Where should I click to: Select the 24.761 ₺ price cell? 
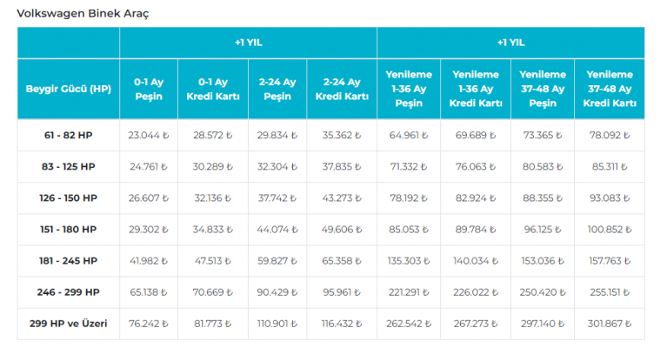pyautogui.click(x=149, y=167)
